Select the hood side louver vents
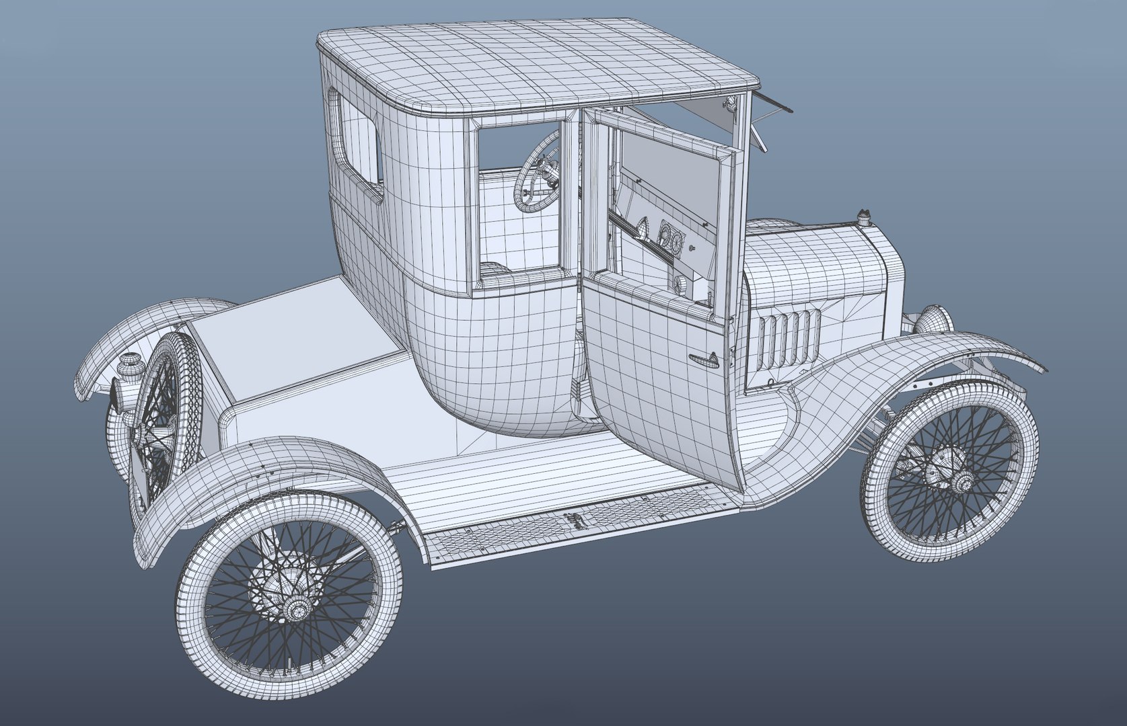This screenshot has width=1127, height=726. [x=789, y=338]
